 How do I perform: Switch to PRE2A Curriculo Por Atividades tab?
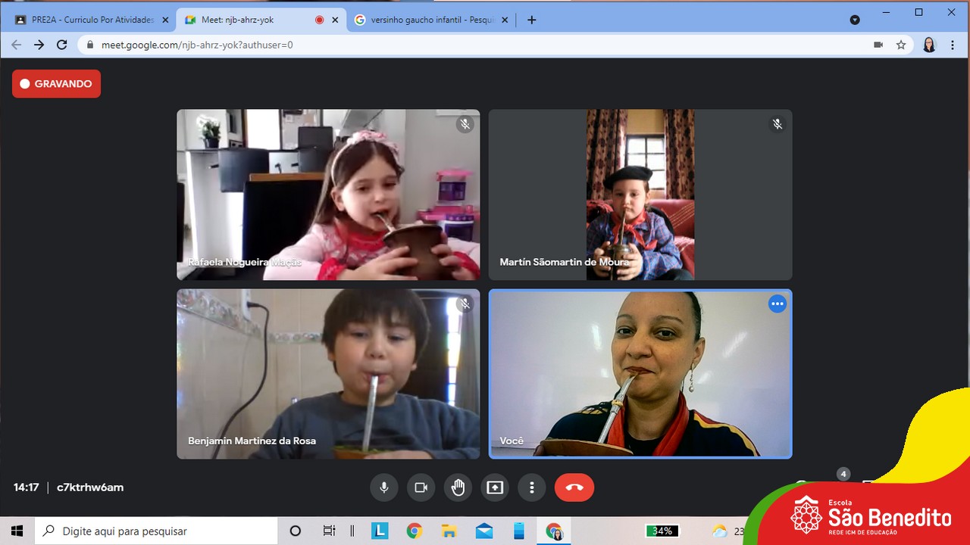92,20
